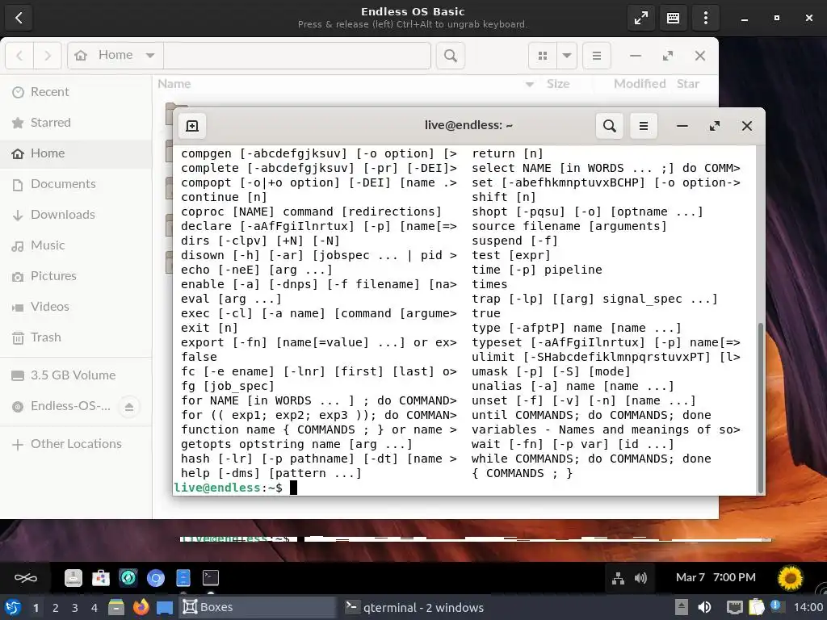Open the Endless activities logo button
Image resolution: width=827 pixels, height=620 pixels.
point(25,578)
